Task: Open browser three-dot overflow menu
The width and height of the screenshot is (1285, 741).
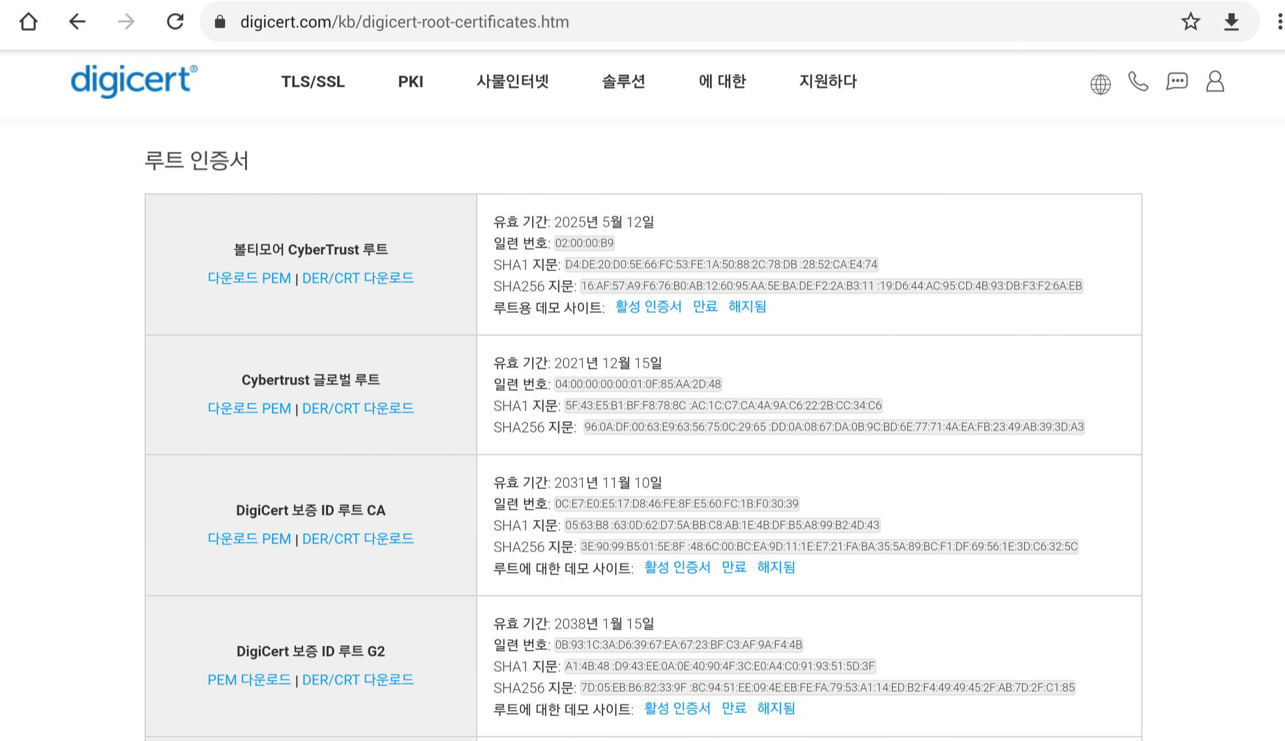Action: 1278,22
